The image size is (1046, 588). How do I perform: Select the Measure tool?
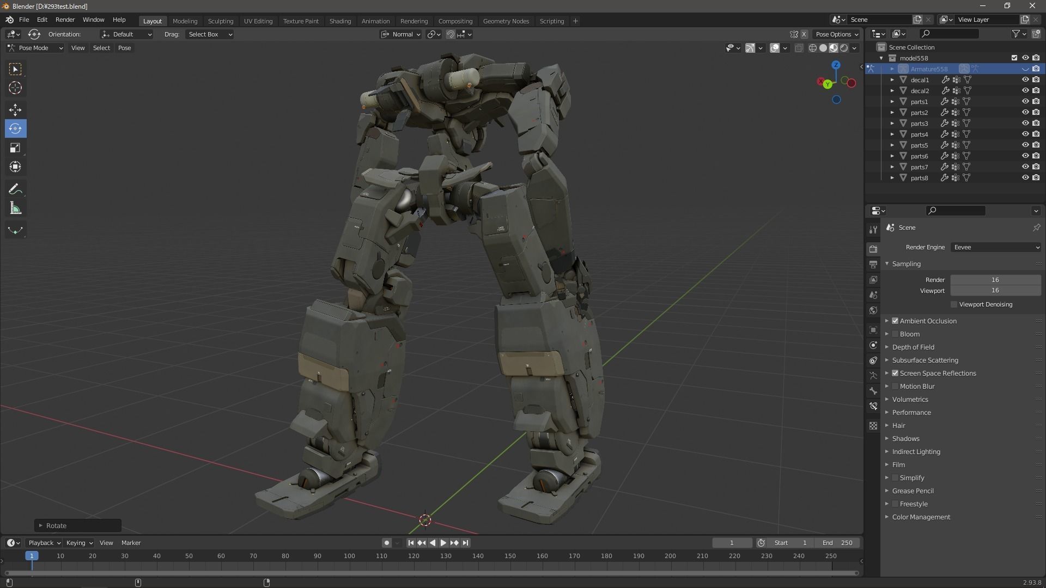(x=15, y=208)
